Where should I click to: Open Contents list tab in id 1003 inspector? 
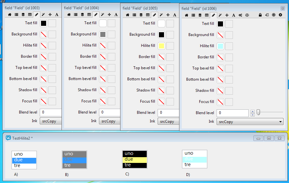click(x=16, y=14)
